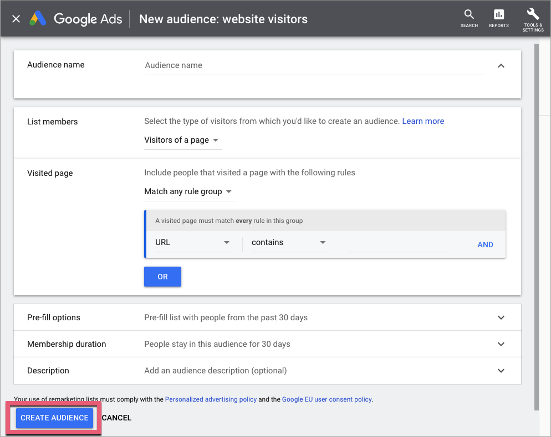Screen dimensions: 551x437
Task: Add a rule group with OR button
Action: (162, 277)
